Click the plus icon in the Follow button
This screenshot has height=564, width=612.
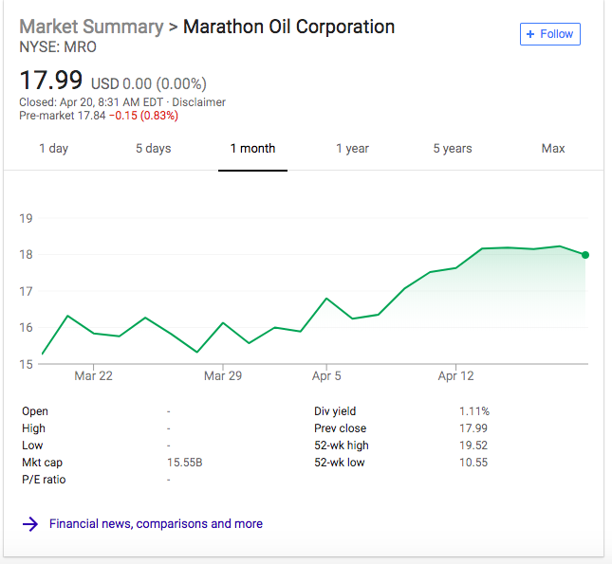click(530, 34)
